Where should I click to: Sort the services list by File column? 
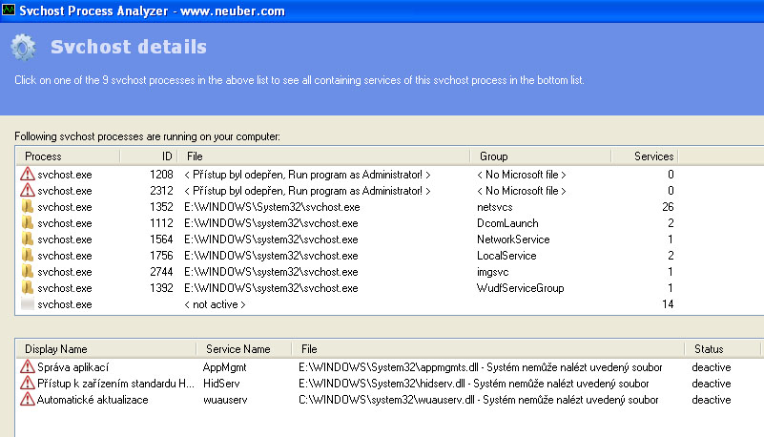click(487, 349)
